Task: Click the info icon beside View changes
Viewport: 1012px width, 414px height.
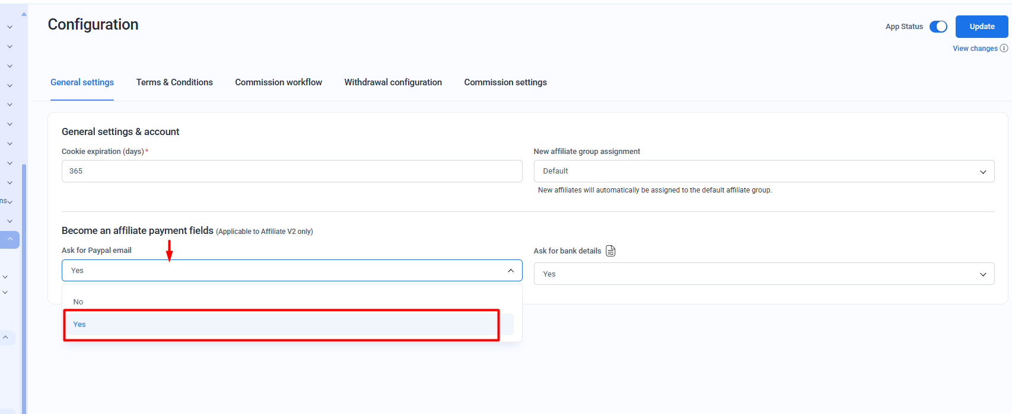Action: 1004,49
